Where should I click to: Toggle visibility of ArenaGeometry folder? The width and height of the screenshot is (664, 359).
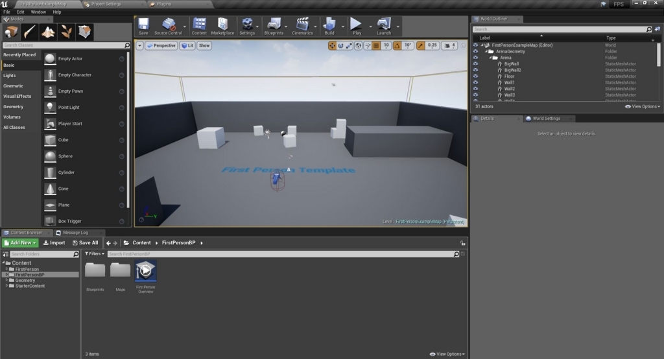475,51
